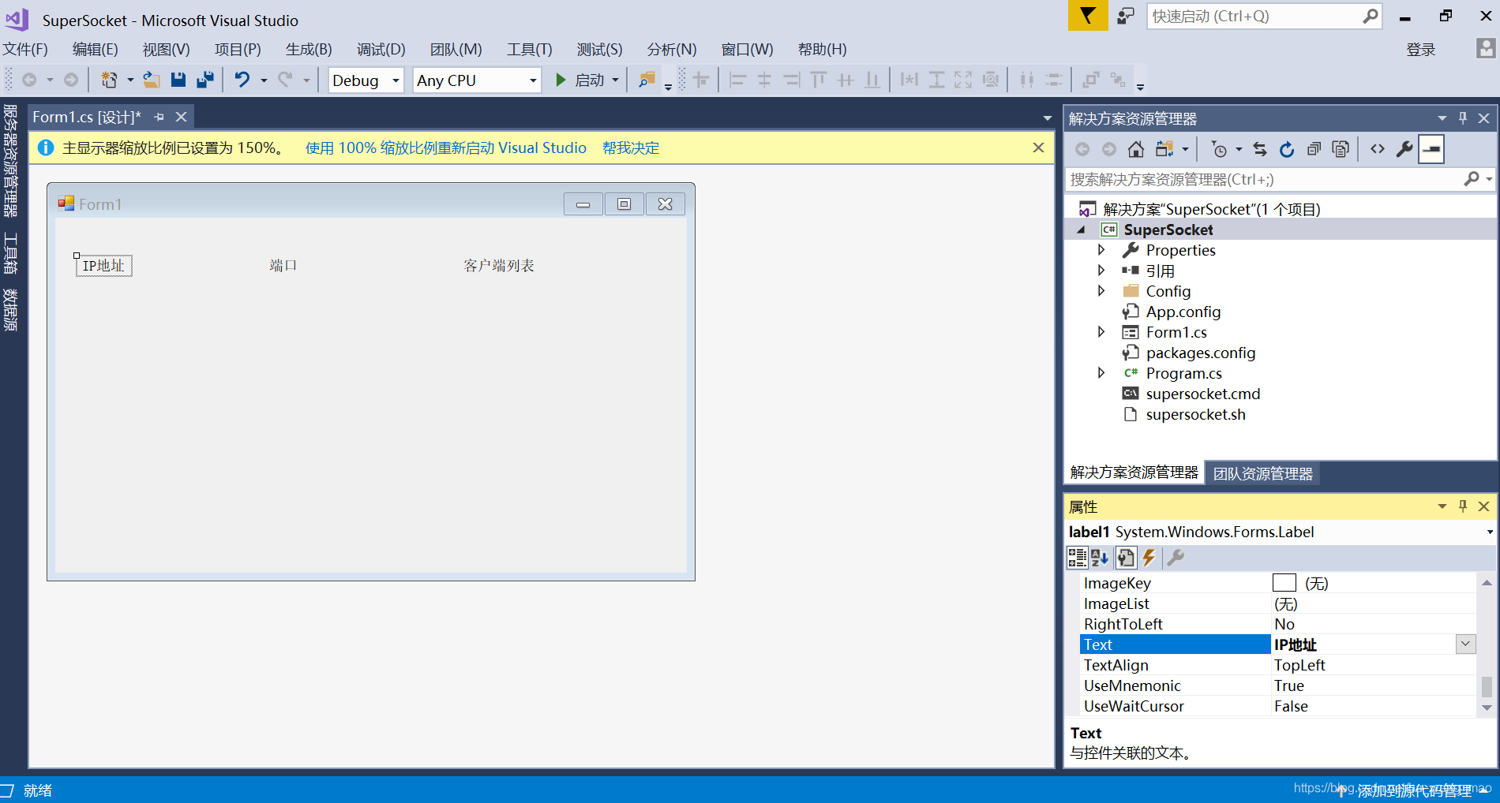Expand the Config folder node
Viewport: 1500px width, 803px height.
[1101, 291]
